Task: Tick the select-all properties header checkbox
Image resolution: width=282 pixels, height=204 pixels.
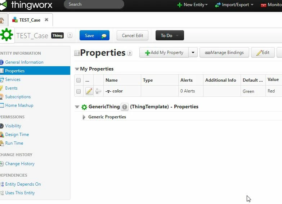Action: click(79, 80)
